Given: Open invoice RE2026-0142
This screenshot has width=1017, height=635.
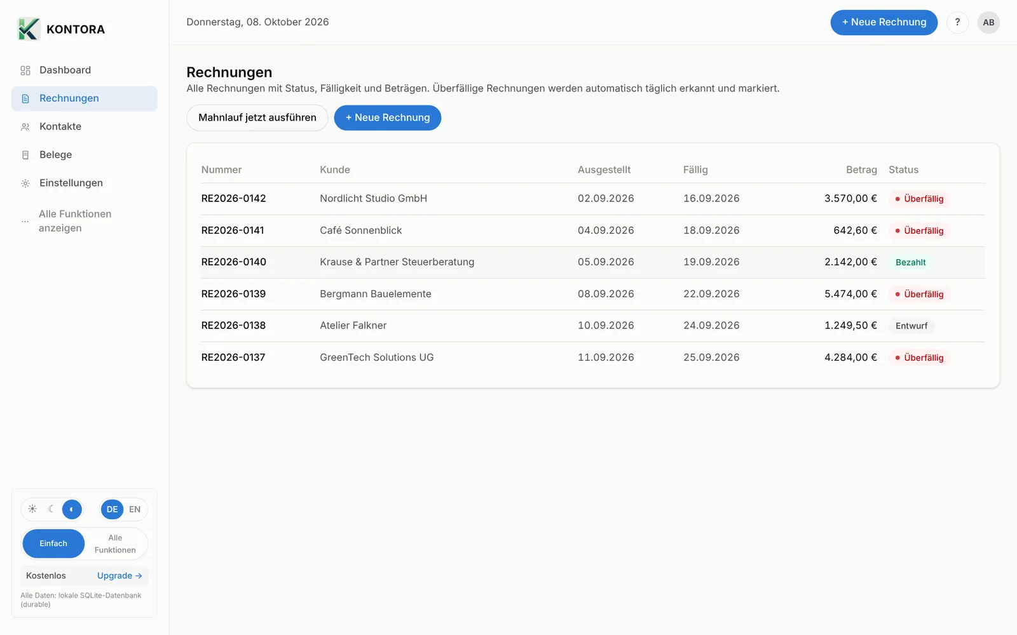Looking at the screenshot, I should point(234,199).
